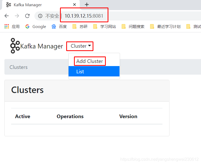The width and height of the screenshot is (201, 164).
Task: Open the Google bookmark
Action: (36, 27)
